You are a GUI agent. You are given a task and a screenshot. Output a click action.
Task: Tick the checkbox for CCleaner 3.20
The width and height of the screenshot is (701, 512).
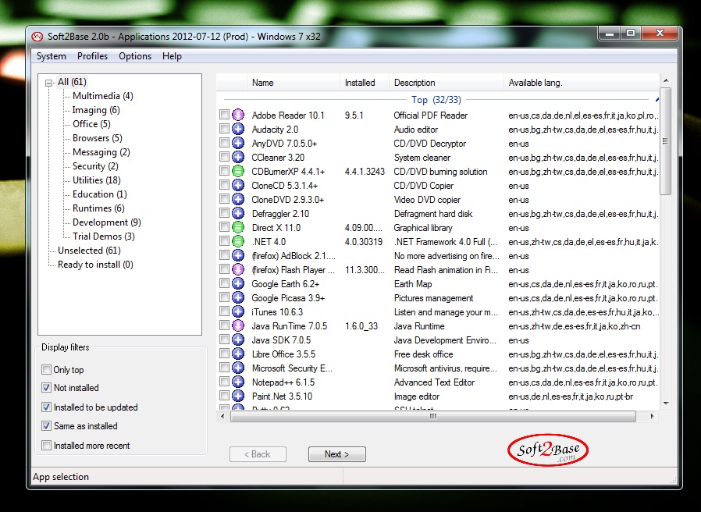[x=224, y=157]
